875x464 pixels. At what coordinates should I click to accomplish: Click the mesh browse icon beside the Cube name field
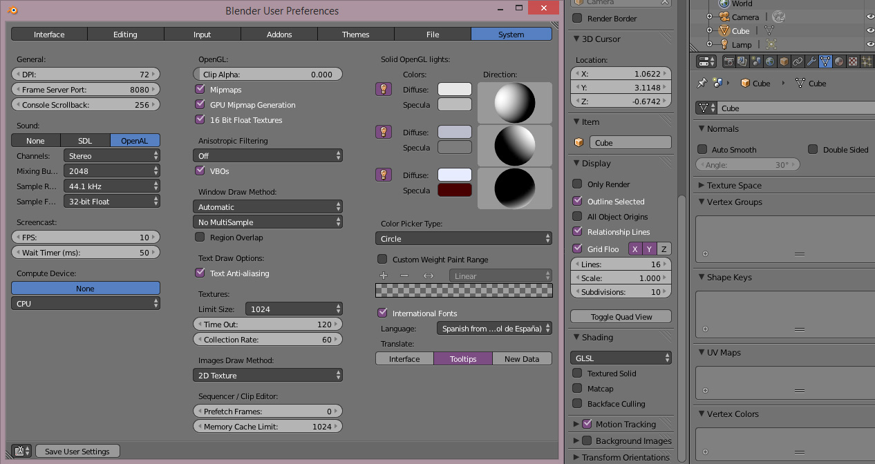[706, 108]
